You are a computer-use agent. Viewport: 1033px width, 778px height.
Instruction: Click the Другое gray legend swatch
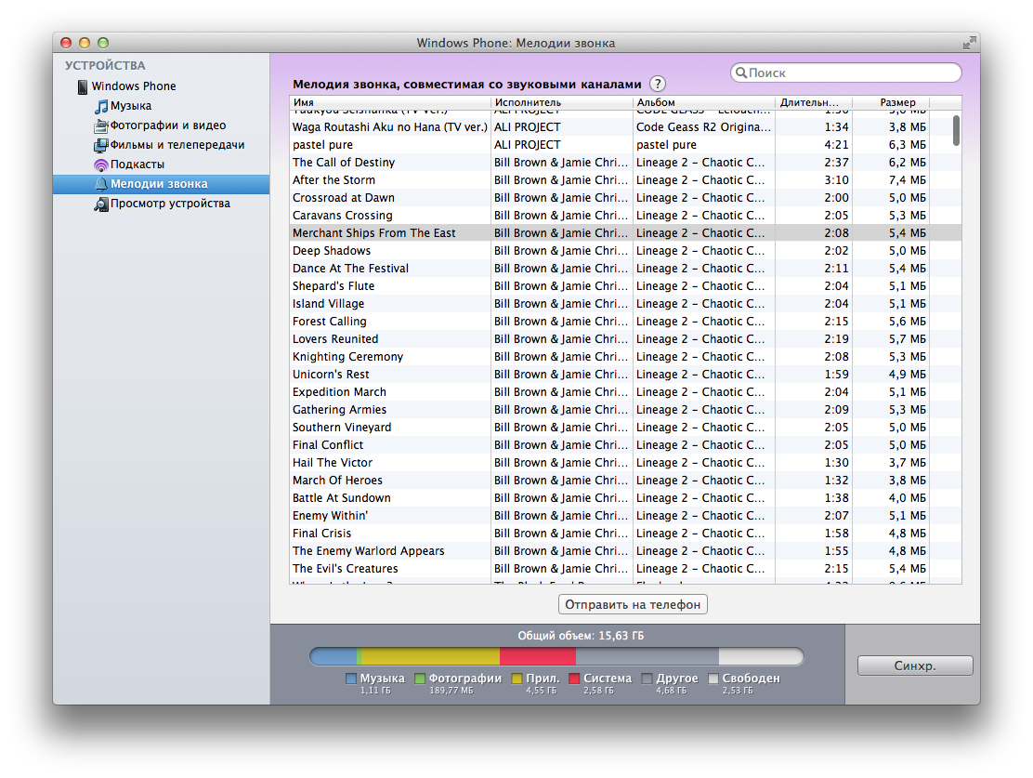coord(647,679)
